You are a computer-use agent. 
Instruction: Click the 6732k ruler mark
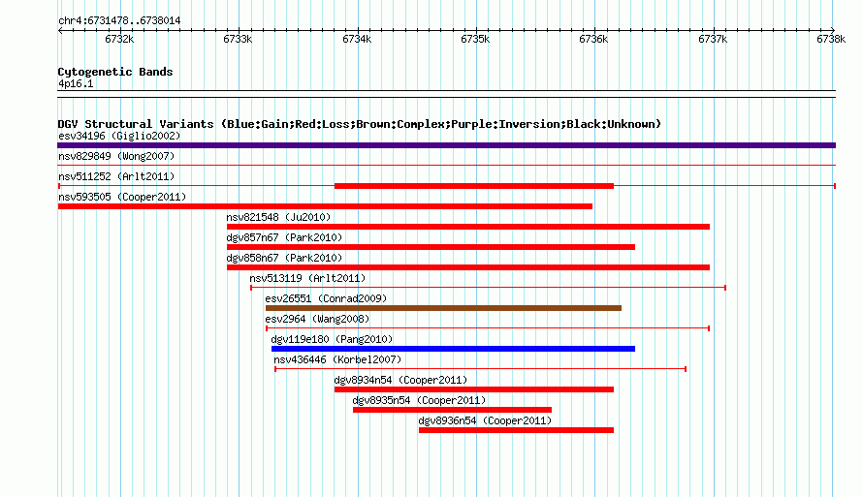[x=119, y=39]
